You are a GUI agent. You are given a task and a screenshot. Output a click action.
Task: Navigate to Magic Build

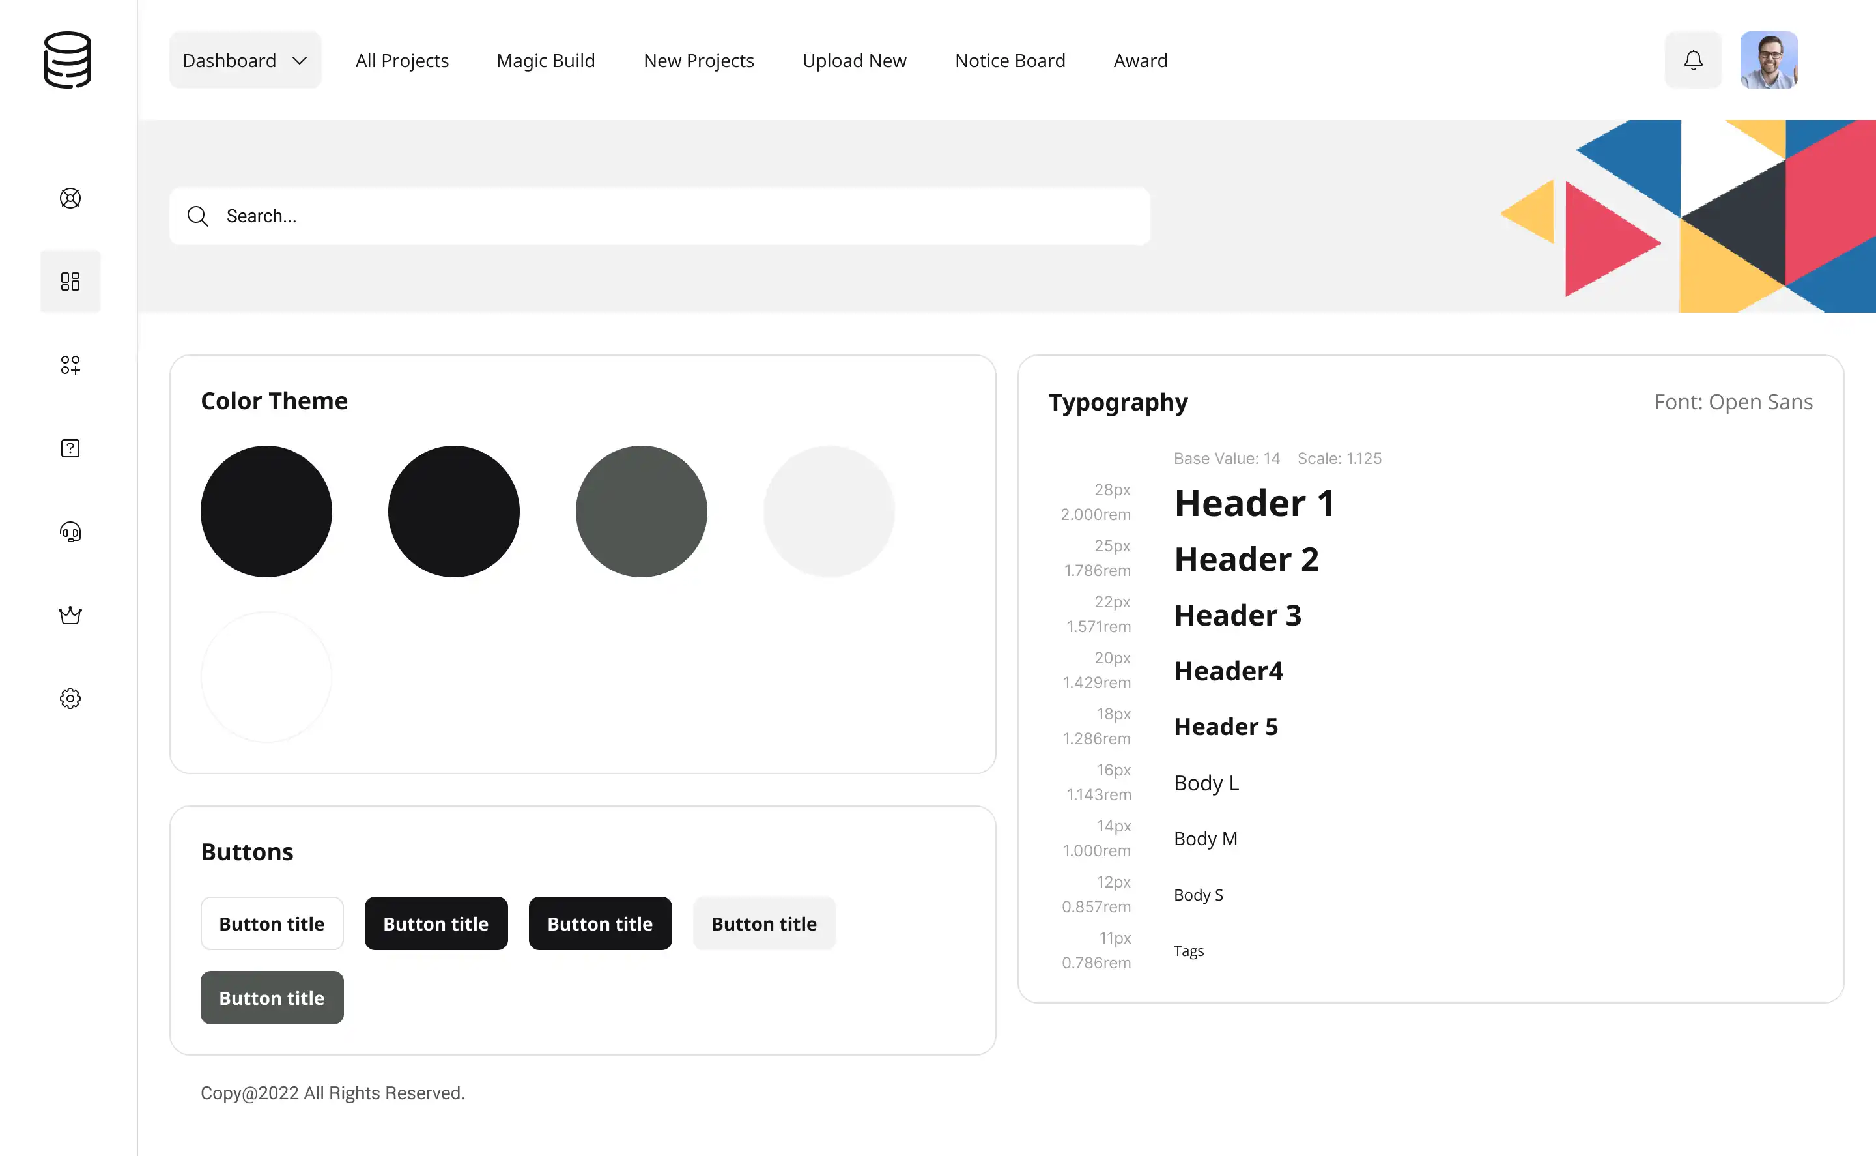(x=546, y=60)
